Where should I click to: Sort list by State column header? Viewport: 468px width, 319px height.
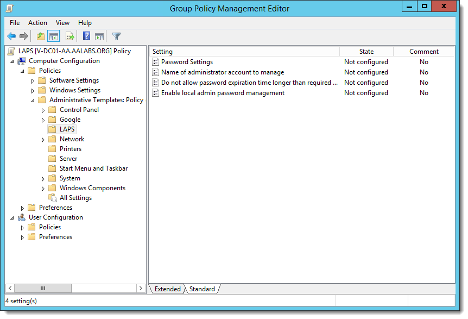pos(366,52)
